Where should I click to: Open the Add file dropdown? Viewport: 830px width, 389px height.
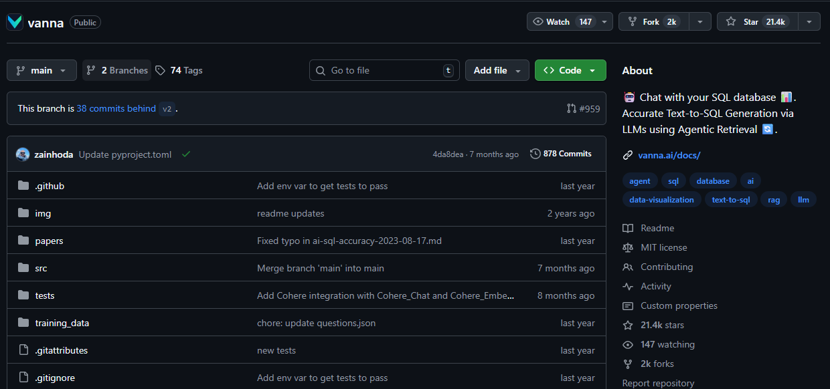(497, 70)
